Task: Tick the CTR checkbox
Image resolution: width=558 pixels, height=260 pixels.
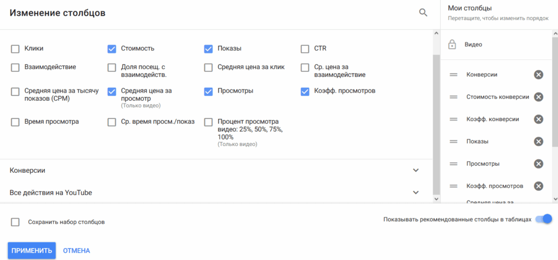Action: (x=305, y=49)
